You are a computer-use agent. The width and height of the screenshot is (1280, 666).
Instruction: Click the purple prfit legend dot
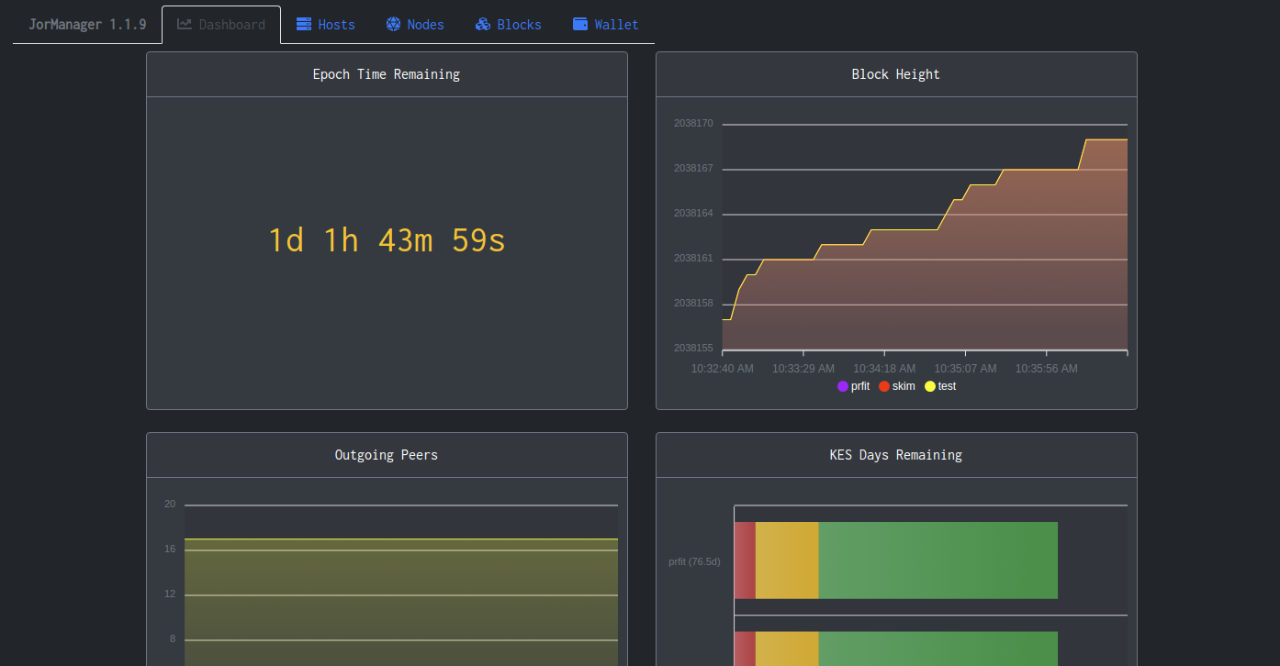843,386
